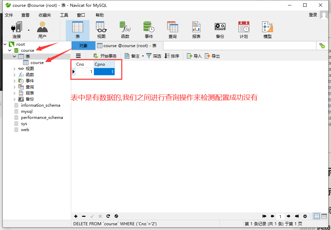Open the 报表 reports toolbar icon

(196, 30)
